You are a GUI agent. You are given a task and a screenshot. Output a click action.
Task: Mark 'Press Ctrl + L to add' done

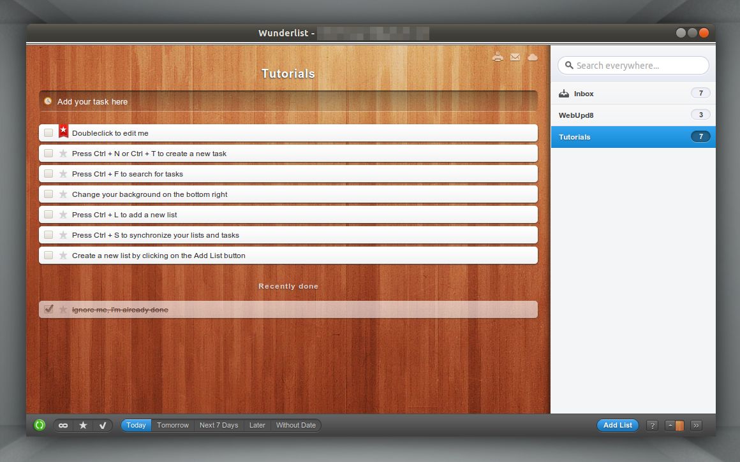(48, 214)
